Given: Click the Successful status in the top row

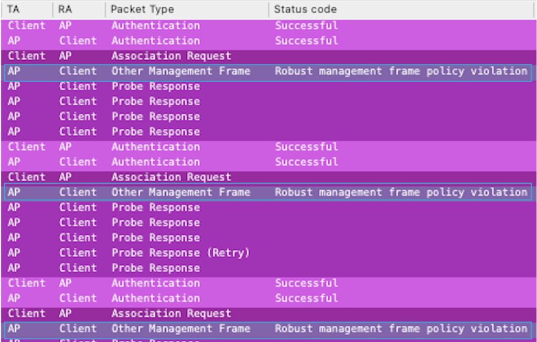Looking at the screenshot, I should coord(306,26).
